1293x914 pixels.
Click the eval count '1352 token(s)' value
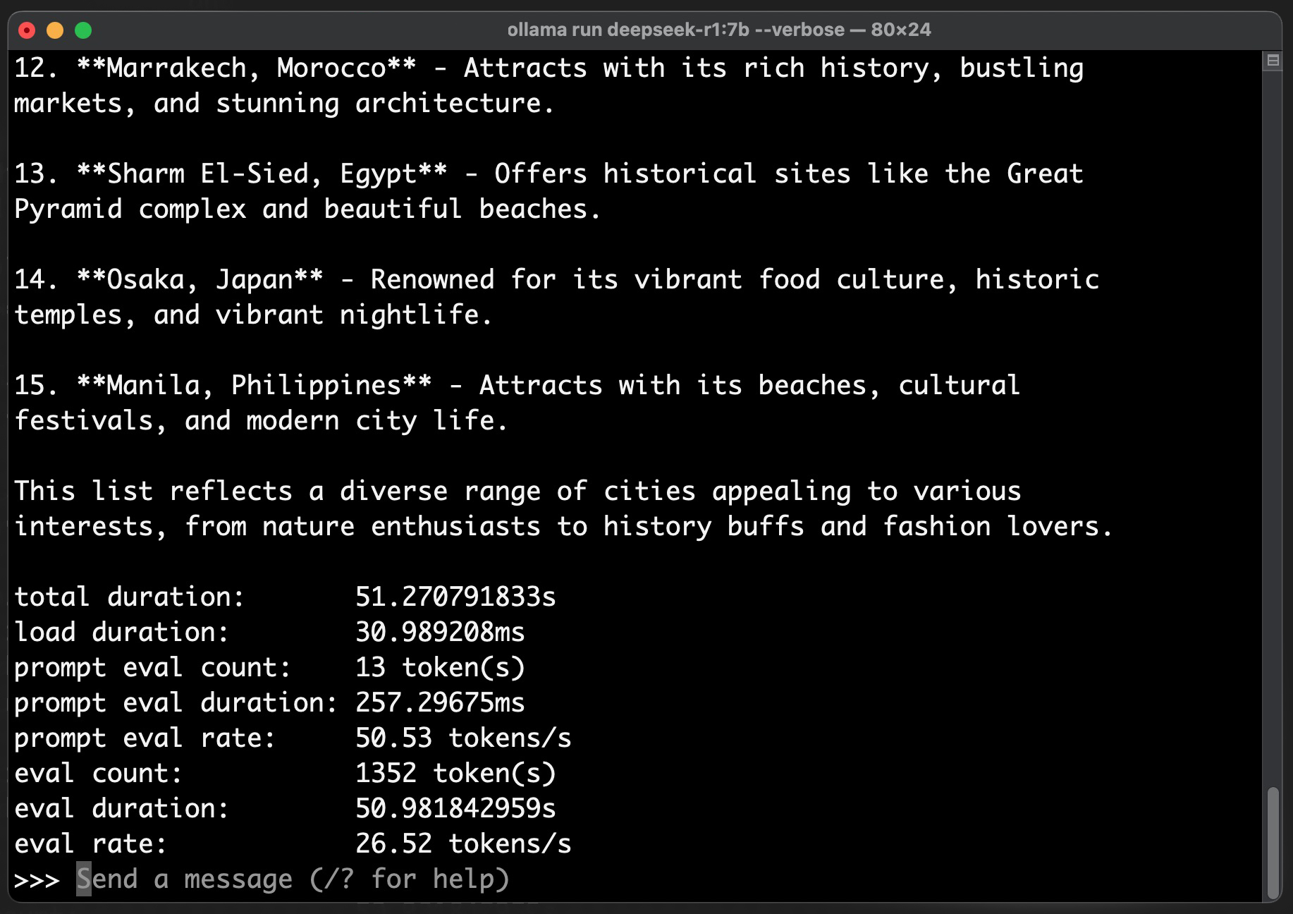[455, 774]
